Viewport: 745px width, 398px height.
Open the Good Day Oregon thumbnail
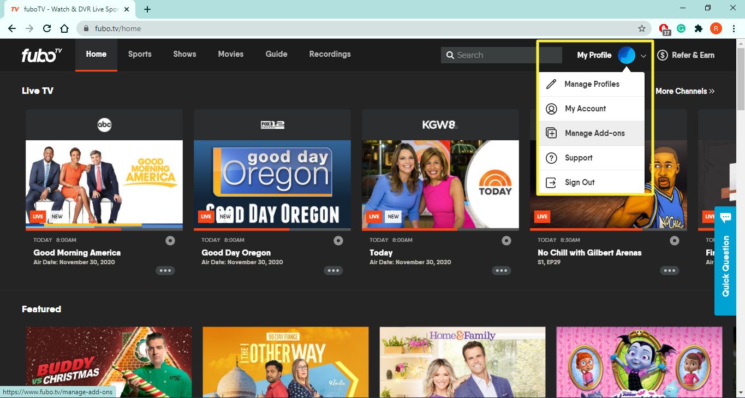point(272,184)
